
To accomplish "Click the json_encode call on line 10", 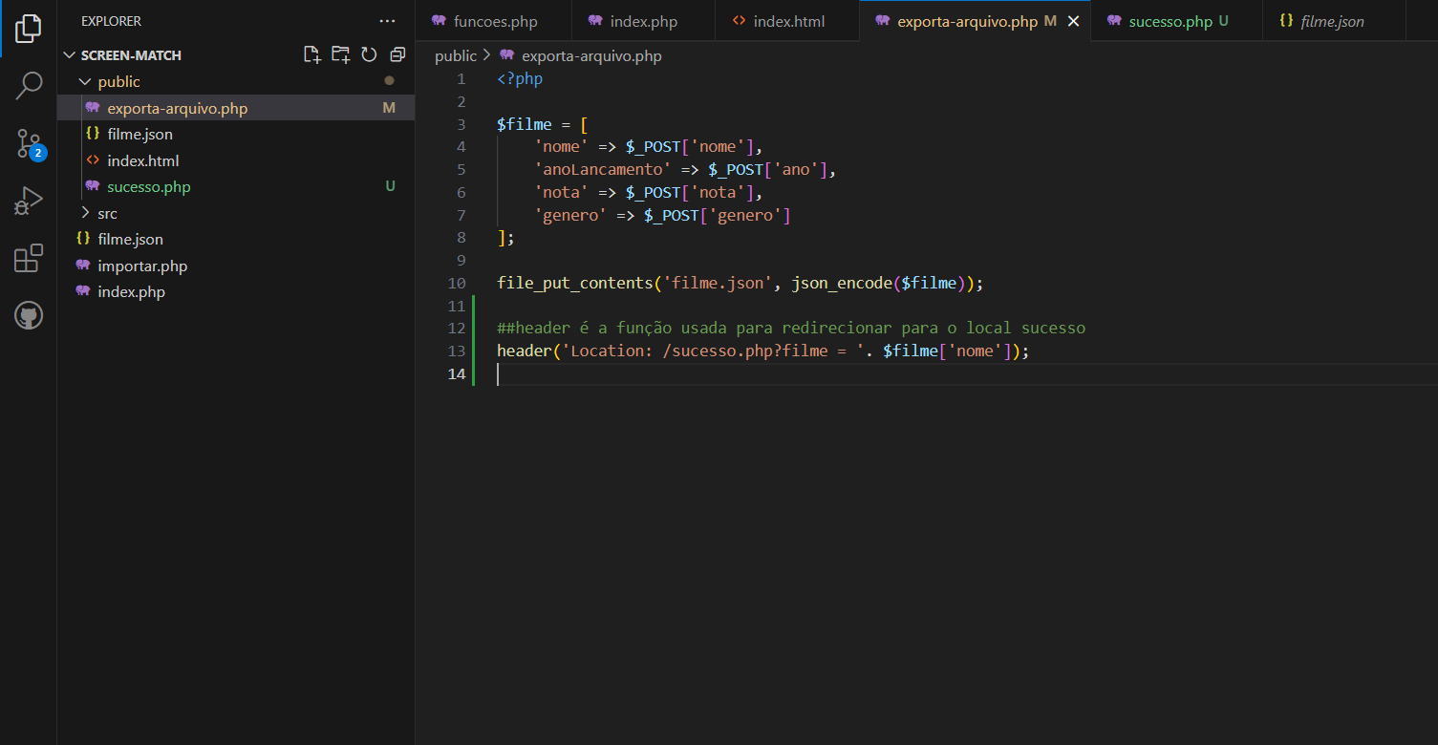I will click(x=842, y=283).
